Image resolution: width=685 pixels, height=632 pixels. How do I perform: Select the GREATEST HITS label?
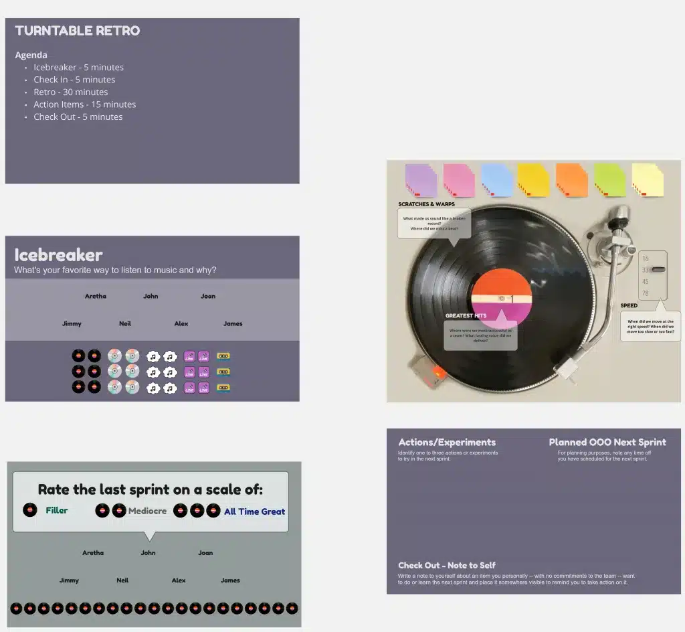(x=466, y=315)
